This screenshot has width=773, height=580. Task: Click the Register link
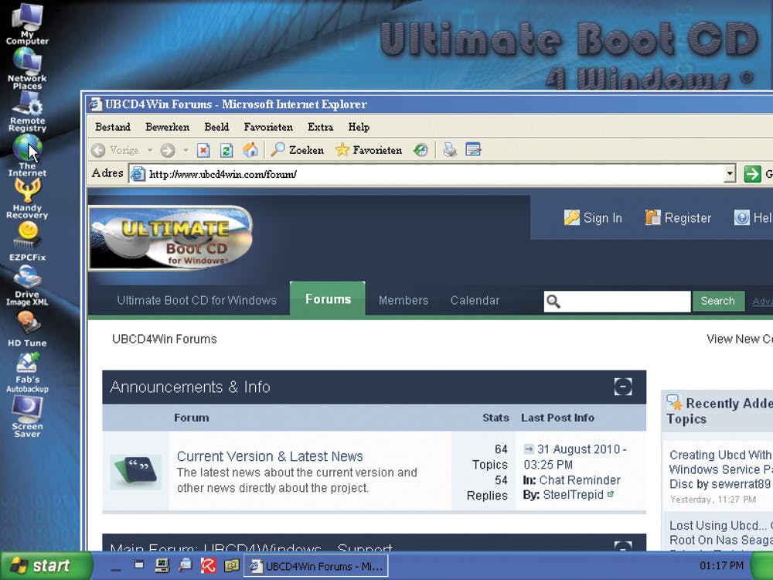pyautogui.click(x=679, y=218)
